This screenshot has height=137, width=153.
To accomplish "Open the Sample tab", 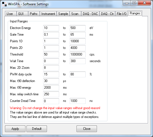I will click(63, 14).
